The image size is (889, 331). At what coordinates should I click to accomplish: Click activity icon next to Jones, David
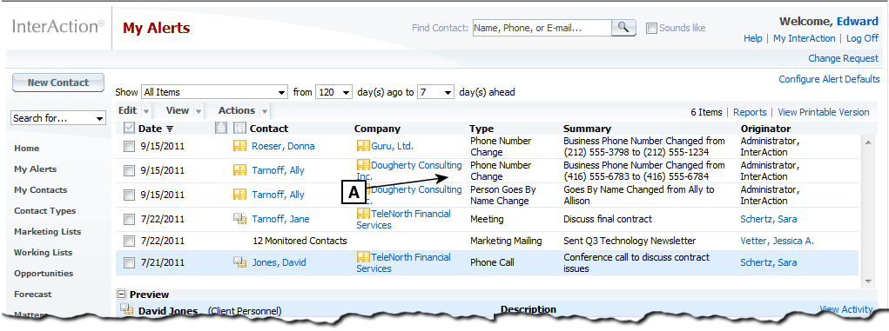click(239, 262)
